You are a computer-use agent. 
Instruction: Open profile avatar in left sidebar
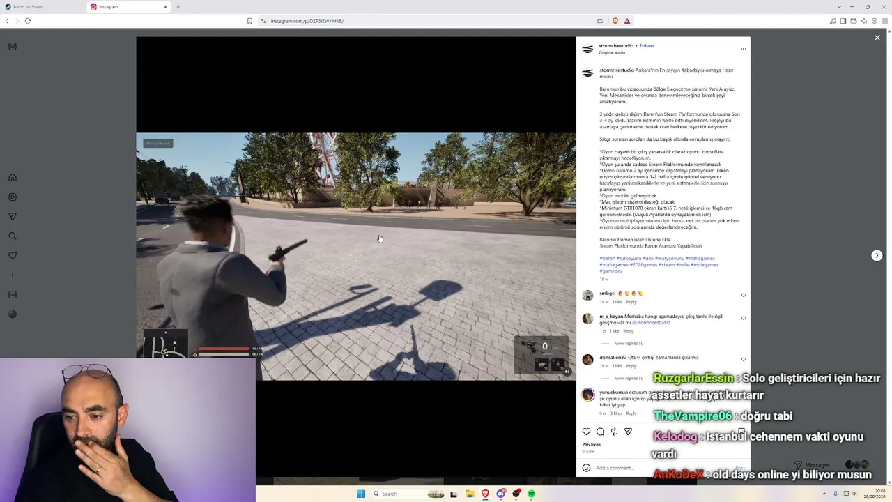click(x=13, y=314)
